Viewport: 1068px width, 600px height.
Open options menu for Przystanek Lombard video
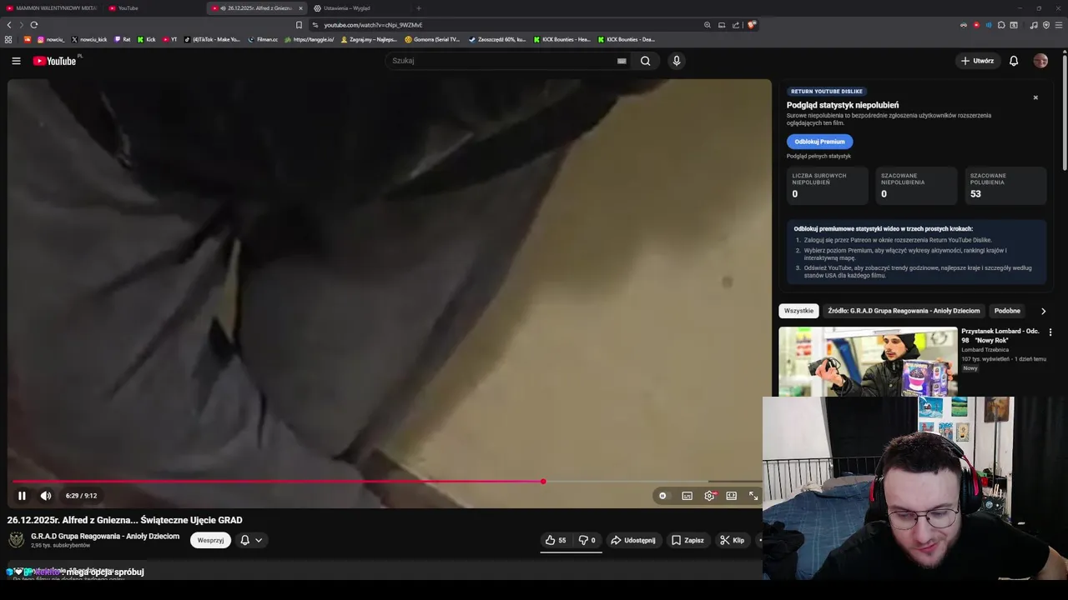click(1050, 332)
